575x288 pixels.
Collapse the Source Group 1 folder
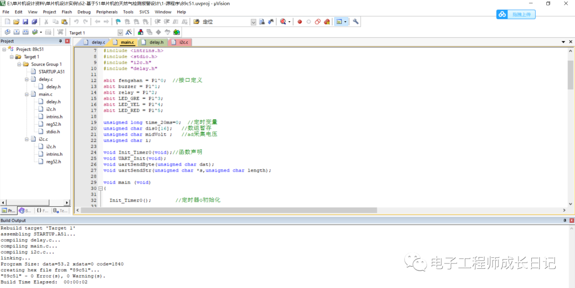[x=19, y=64]
